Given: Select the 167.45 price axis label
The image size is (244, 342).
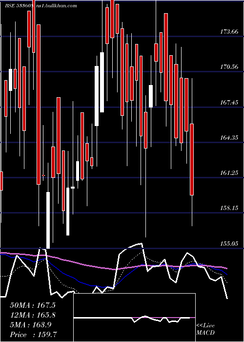Looking at the screenshot, I should [x=229, y=102].
